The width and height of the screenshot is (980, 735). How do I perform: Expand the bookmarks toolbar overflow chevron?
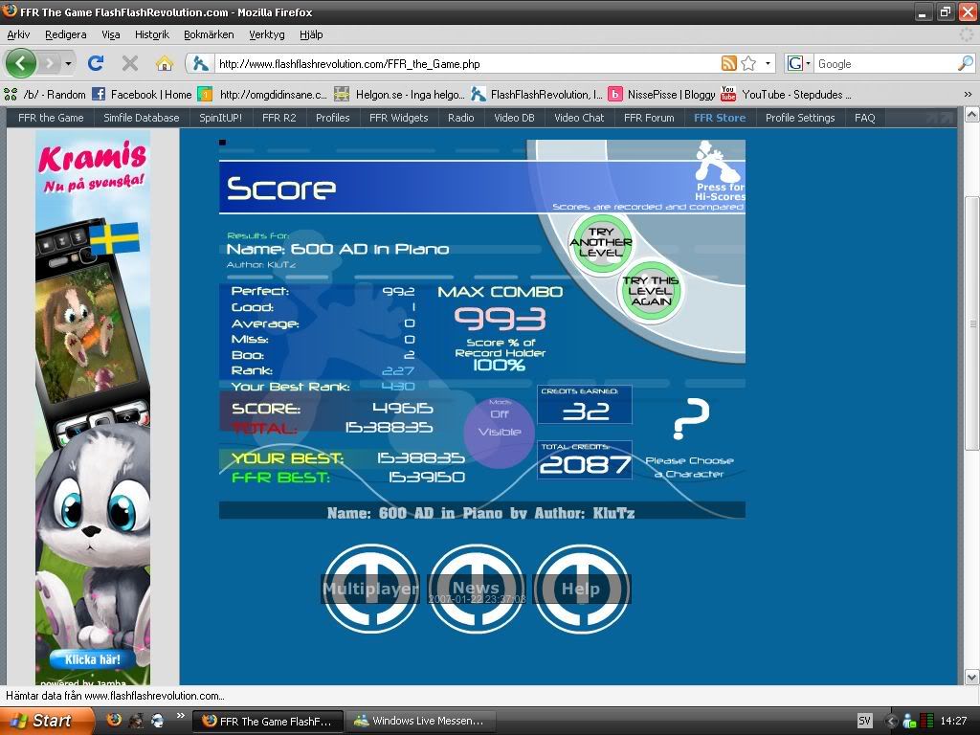pyautogui.click(x=967, y=95)
